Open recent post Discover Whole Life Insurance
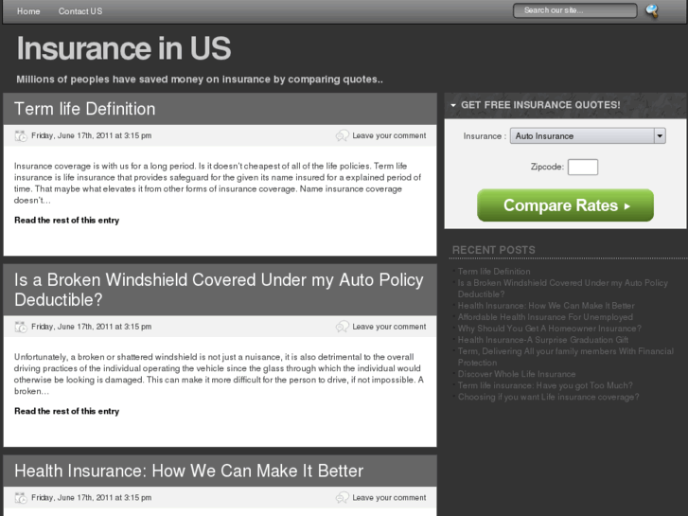 [x=516, y=374]
